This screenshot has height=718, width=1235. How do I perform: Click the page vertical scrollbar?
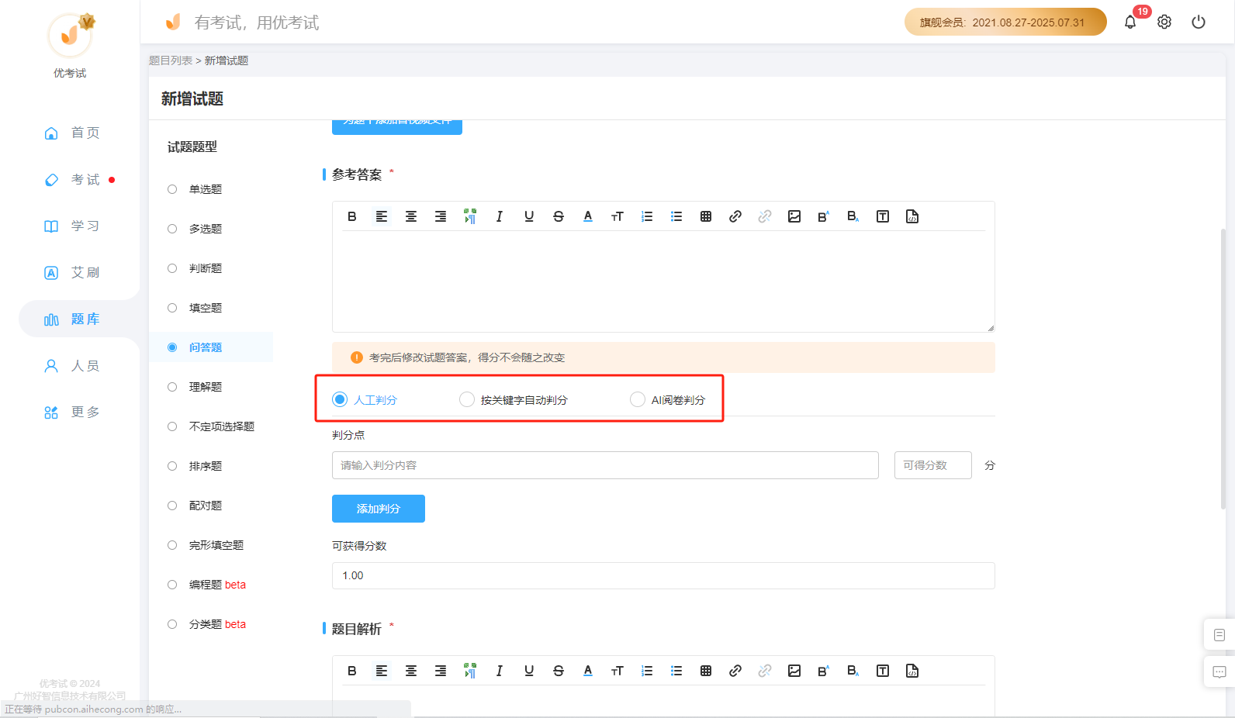pyautogui.click(x=1223, y=368)
